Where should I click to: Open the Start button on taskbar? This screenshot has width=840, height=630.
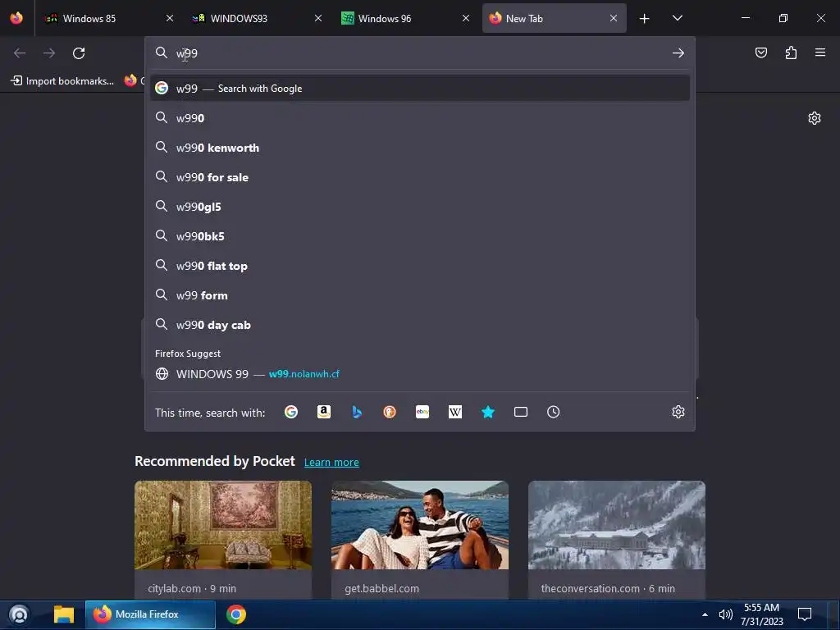pos(20,614)
